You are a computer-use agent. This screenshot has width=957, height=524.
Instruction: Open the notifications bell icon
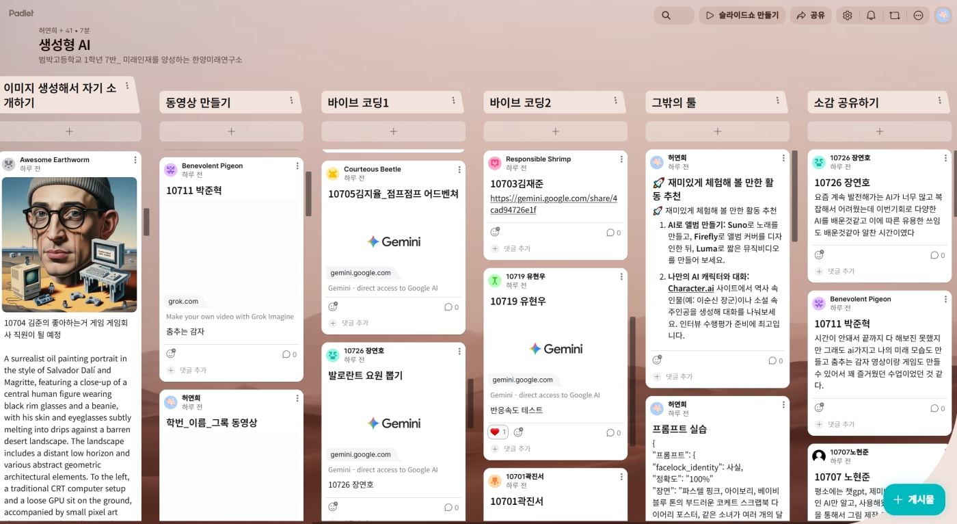pos(871,14)
